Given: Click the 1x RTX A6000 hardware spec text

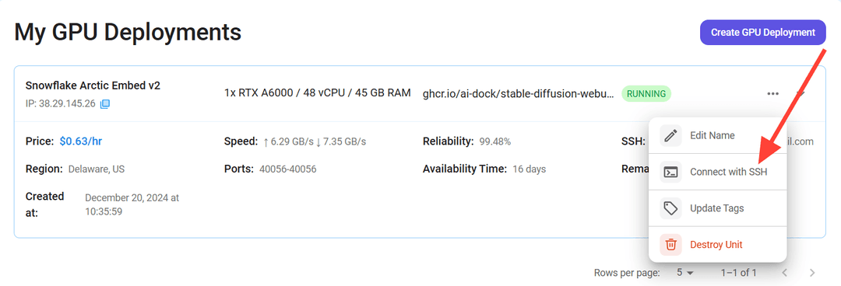Looking at the screenshot, I should [318, 93].
